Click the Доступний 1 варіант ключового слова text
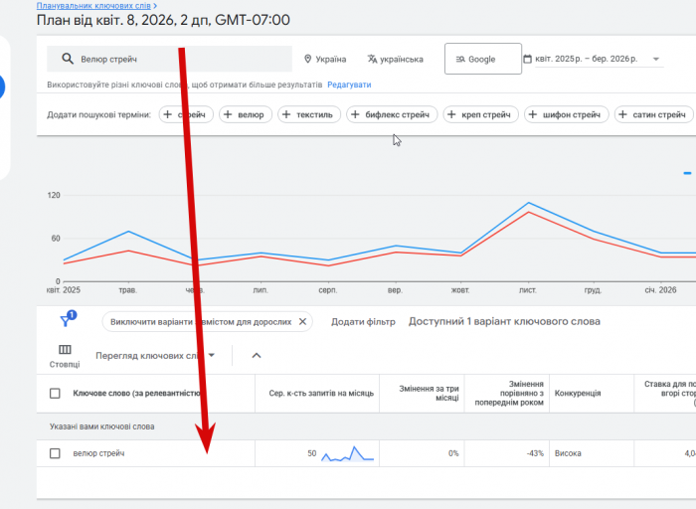The image size is (696, 509). 504,321
